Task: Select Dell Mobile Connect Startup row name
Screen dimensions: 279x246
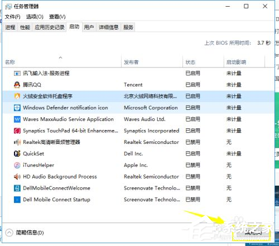Action: click(x=56, y=200)
